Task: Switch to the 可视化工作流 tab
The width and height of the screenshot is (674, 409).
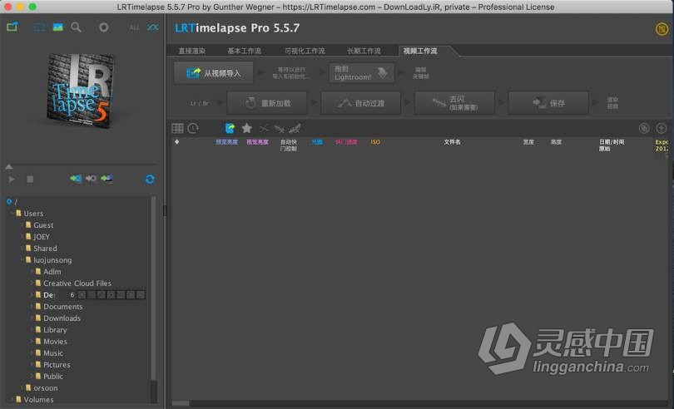Action: tap(305, 51)
